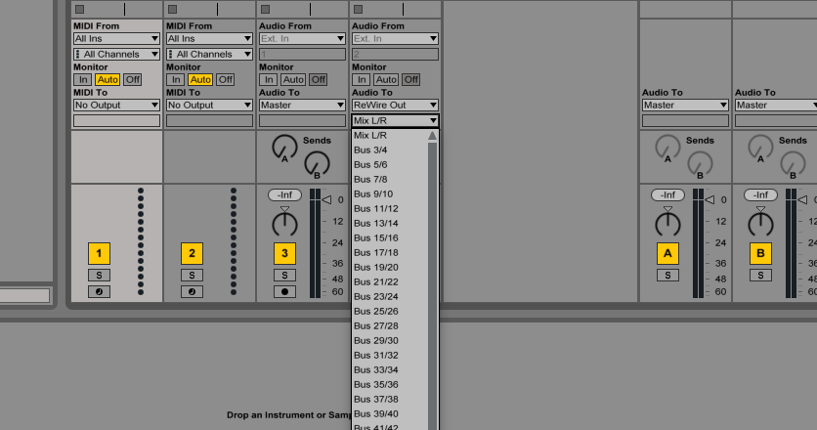Click return A -Inf peak level display
The height and width of the screenshot is (430, 817).
pyautogui.click(x=667, y=194)
